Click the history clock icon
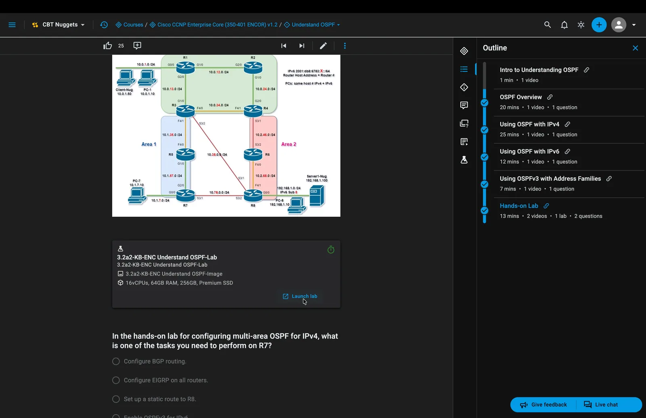 (104, 25)
